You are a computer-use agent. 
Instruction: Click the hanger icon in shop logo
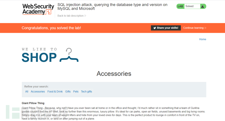pos(69,55)
